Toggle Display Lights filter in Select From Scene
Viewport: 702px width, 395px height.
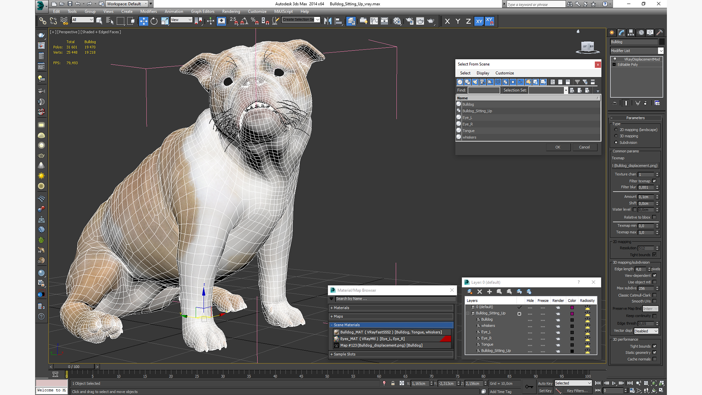[x=475, y=82]
